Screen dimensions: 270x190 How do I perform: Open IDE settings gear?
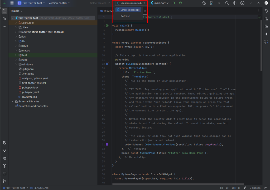click(234, 3)
